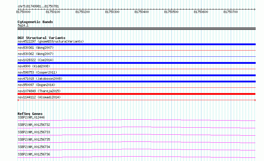Click ruler position 81750400

click(141, 12)
